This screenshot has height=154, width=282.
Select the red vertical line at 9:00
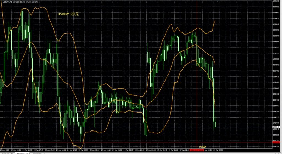(x=197, y=75)
